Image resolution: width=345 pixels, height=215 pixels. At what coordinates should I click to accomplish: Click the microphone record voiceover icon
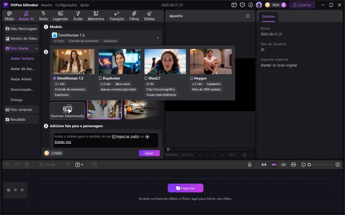[x=250, y=165]
